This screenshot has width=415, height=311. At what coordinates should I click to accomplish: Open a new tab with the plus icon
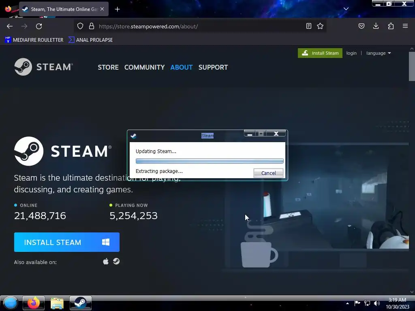click(117, 9)
